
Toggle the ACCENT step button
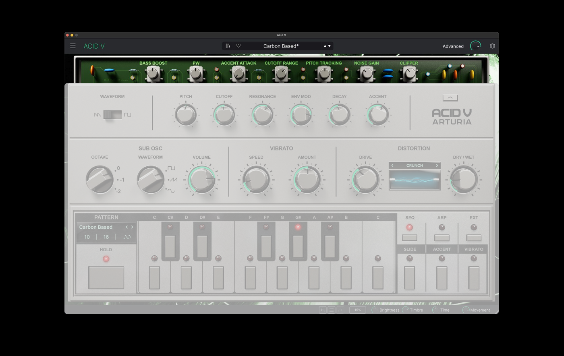(x=442, y=278)
